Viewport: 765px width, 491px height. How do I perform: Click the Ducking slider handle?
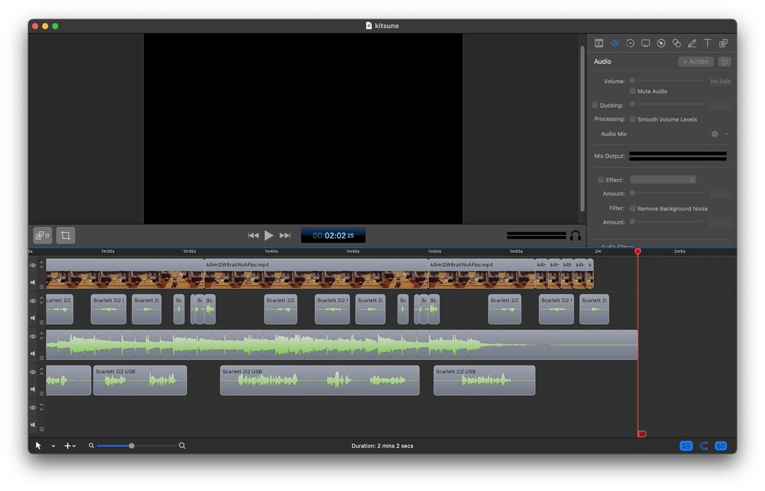pyautogui.click(x=632, y=104)
